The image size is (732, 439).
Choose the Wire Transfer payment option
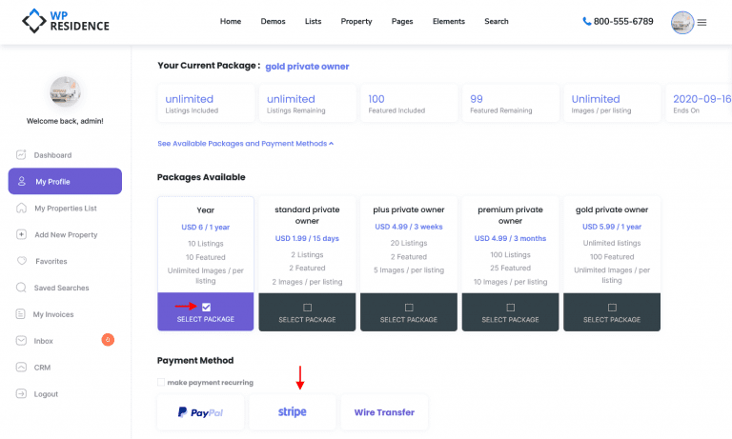pos(384,412)
